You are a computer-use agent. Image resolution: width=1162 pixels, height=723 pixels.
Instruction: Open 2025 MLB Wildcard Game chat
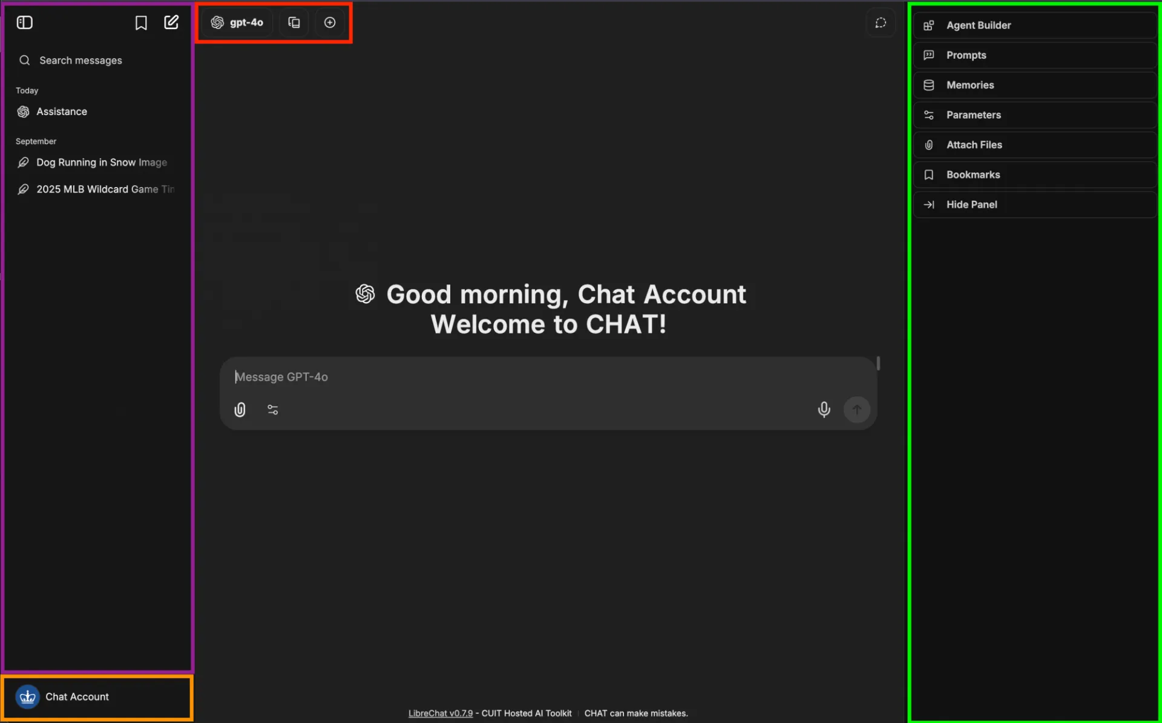(97, 189)
